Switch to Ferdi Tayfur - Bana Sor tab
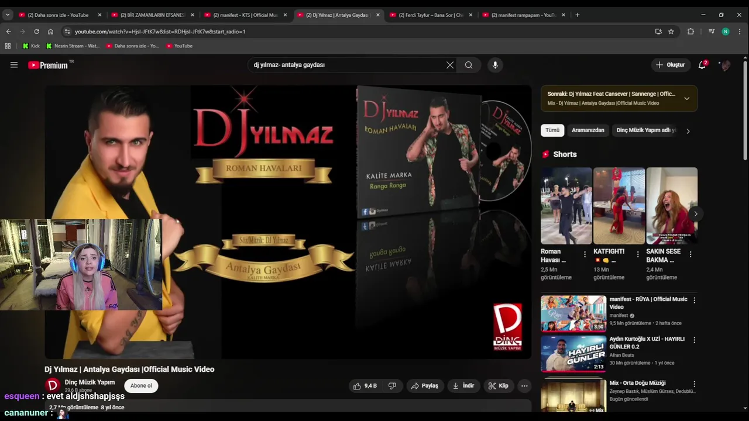The height and width of the screenshot is (421, 749). tap(431, 15)
